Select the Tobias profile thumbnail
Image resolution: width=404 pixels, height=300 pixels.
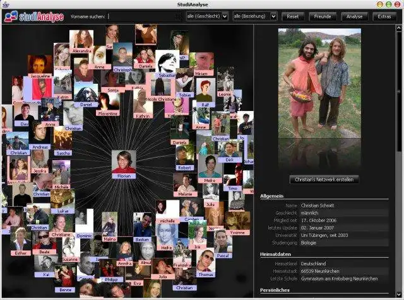click(185, 83)
